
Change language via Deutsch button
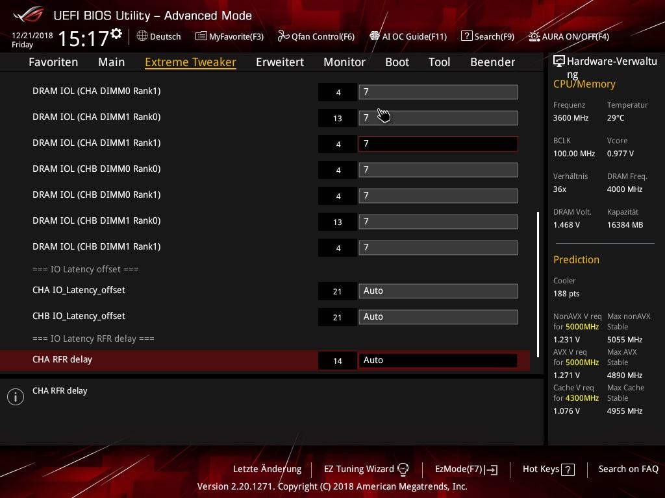point(158,36)
